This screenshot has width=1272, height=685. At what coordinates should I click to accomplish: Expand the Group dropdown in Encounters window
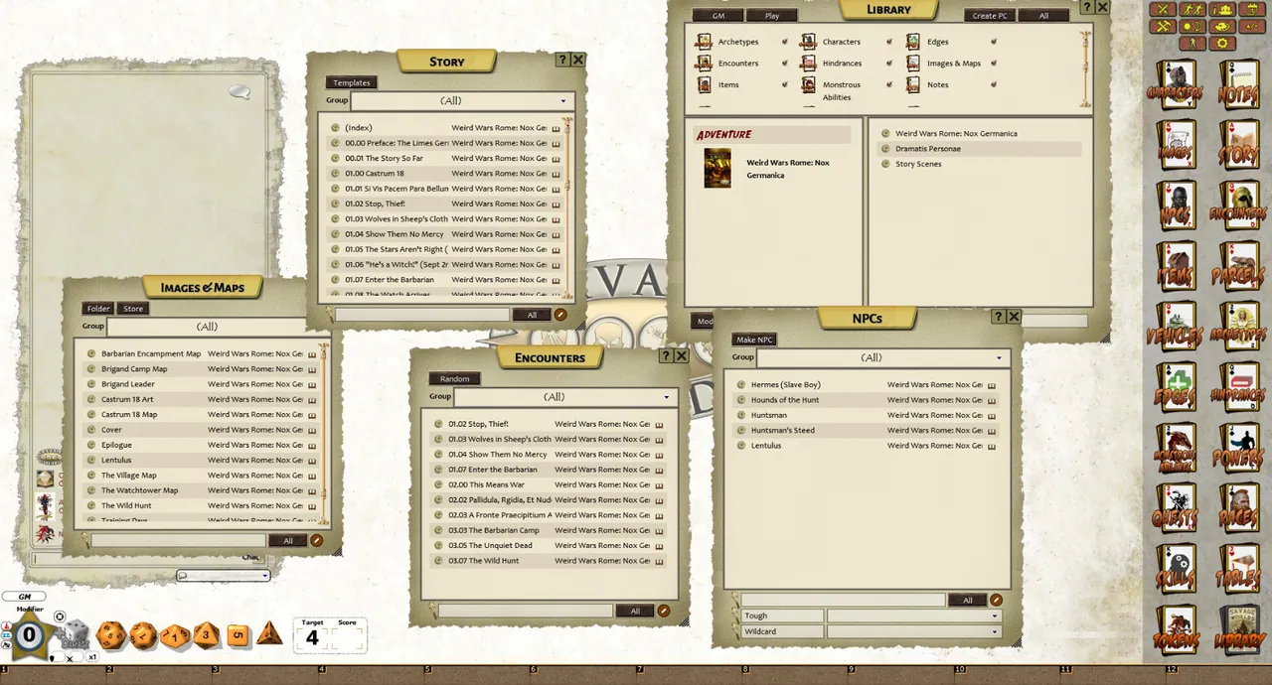565,397
